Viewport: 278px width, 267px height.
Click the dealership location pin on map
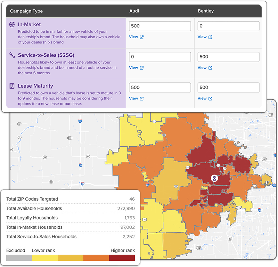214,178
